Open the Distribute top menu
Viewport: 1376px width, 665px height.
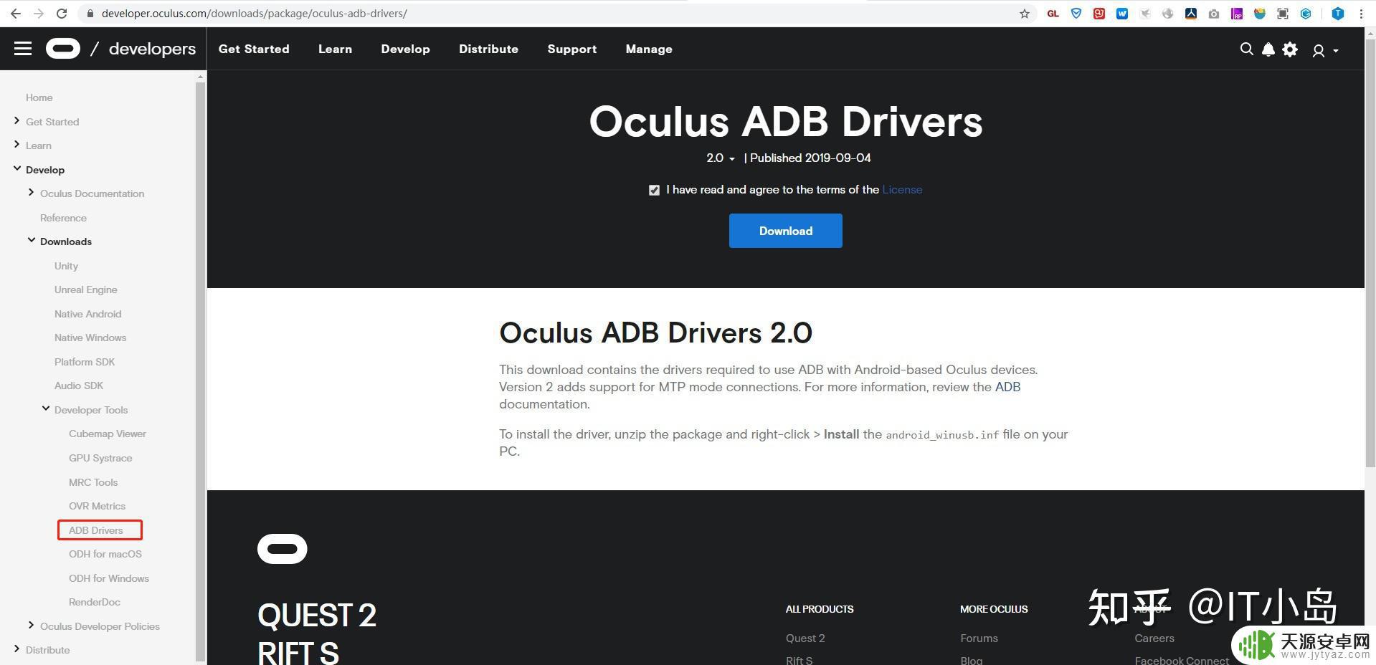[x=488, y=49]
